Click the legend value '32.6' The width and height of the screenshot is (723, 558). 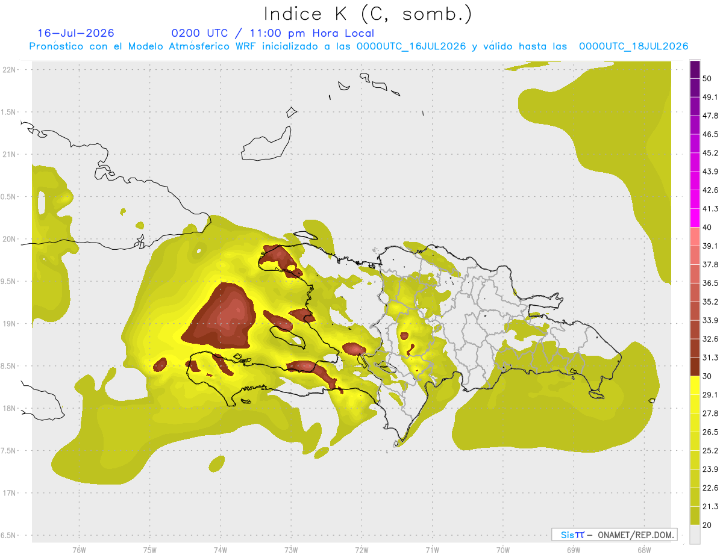(710, 339)
